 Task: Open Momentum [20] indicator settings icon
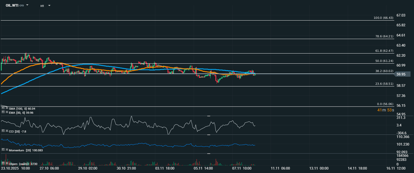coord(3,150)
